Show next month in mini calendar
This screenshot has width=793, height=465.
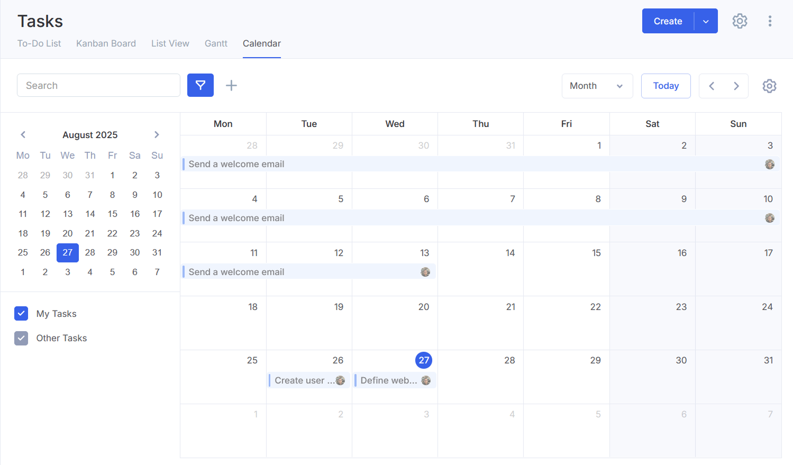click(157, 135)
